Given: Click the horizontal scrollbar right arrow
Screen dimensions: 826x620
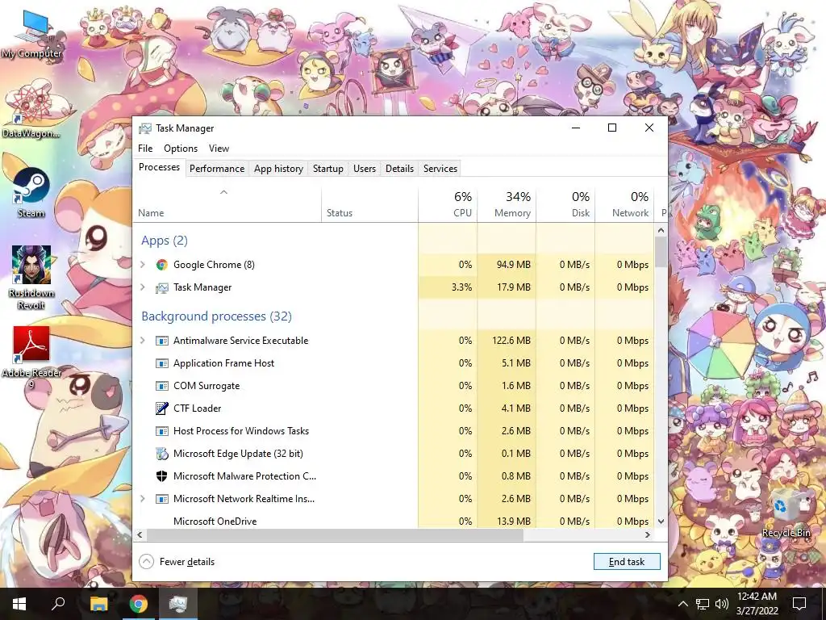Looking at the screenshot, I should pyautogui.click(x=648, y=534).
